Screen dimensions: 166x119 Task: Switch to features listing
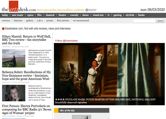[x=18, y=21]
